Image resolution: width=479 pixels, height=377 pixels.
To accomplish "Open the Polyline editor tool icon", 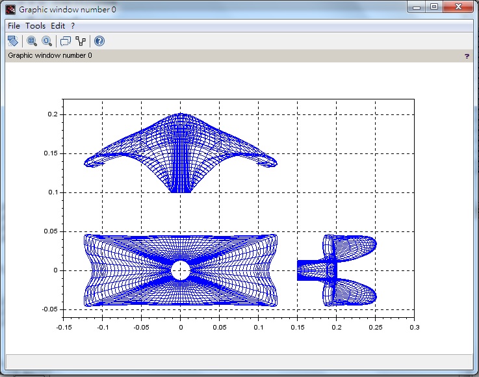I will coord(81,41).
